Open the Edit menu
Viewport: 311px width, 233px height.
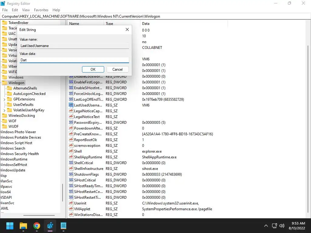tap(15, 10)
